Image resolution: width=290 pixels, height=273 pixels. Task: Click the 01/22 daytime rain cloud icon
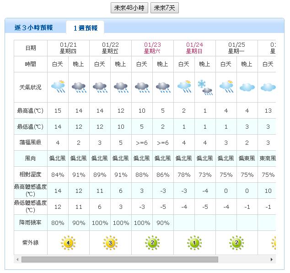(x=100, y=87)
